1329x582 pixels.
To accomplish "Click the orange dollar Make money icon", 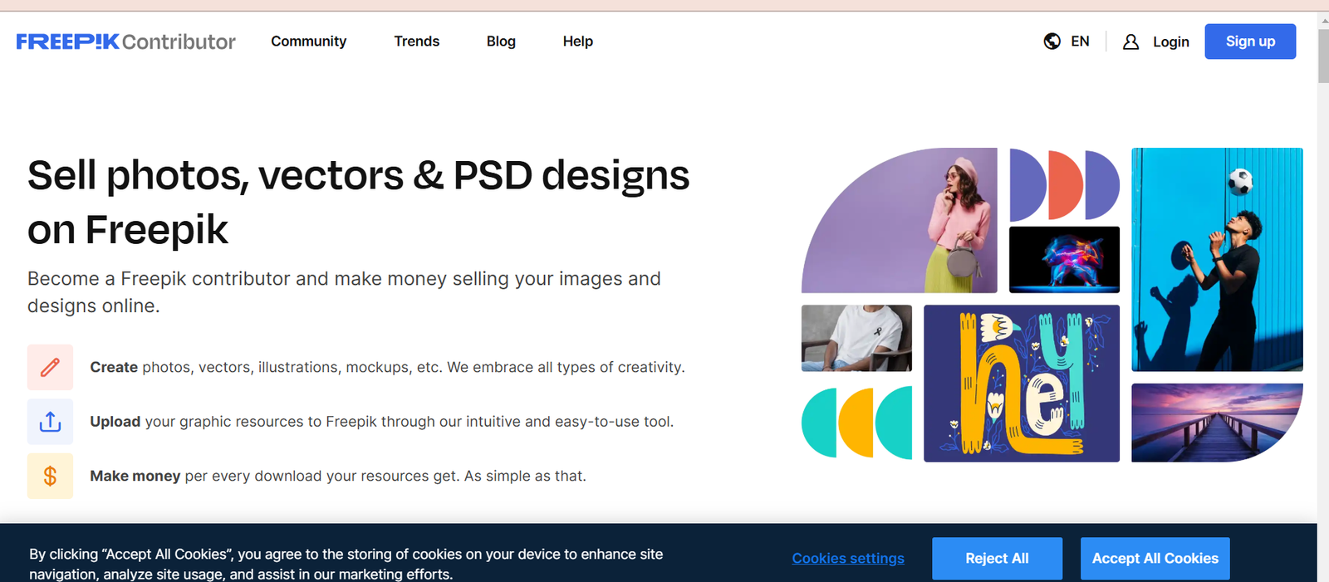I will 50,476.
